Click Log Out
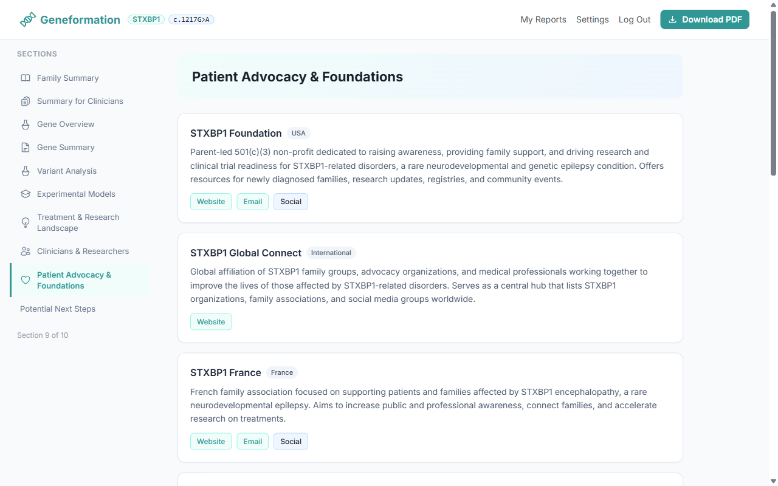 (634, 19)
